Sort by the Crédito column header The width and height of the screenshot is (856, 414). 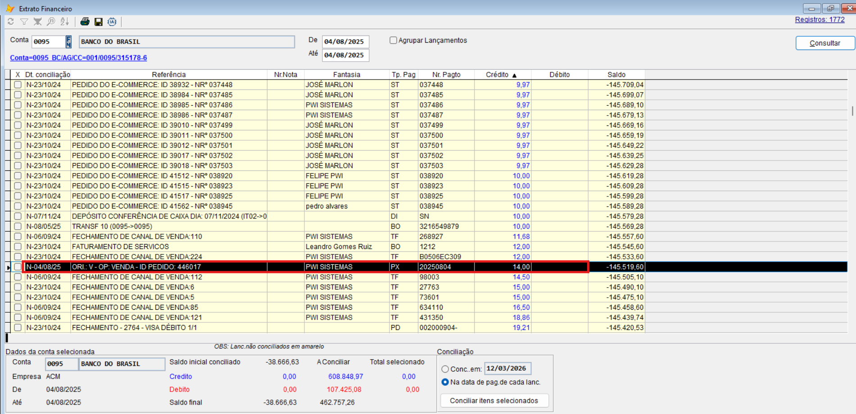point(497,75)
